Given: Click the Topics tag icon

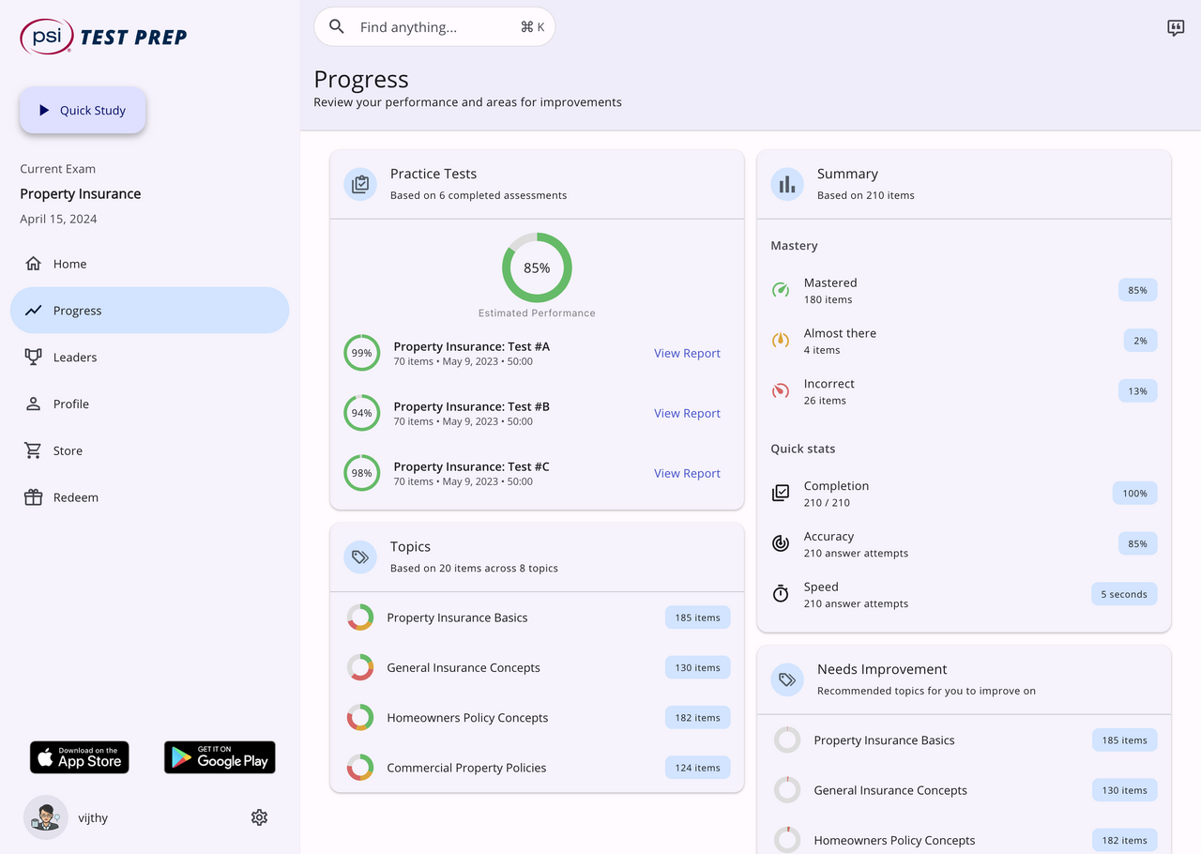Looking at the screenshot, I should click(x=360, y=557).
